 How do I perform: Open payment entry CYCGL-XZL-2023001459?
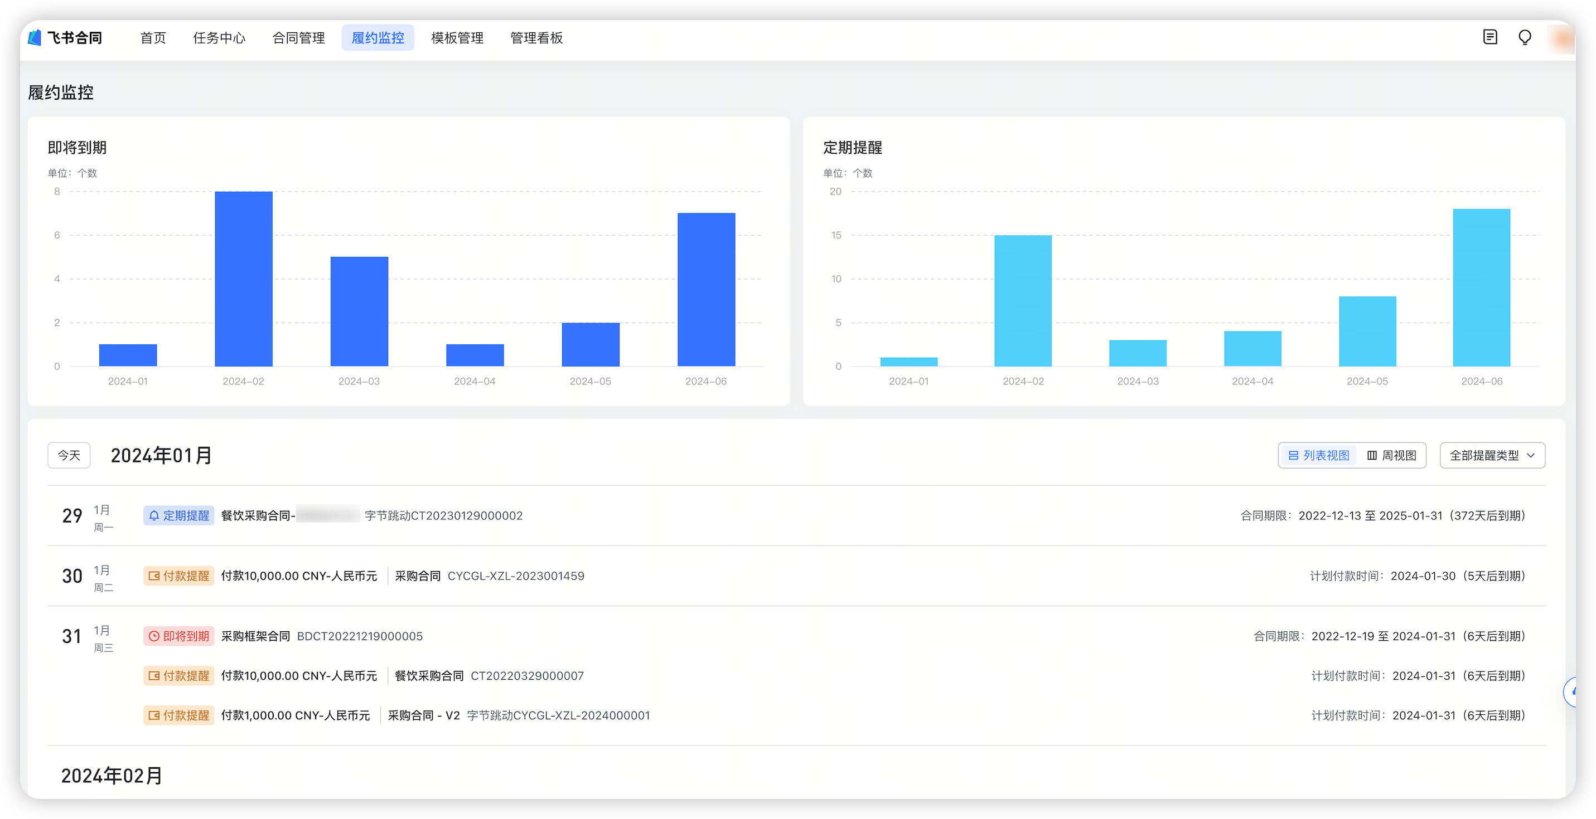pos(515,576)
